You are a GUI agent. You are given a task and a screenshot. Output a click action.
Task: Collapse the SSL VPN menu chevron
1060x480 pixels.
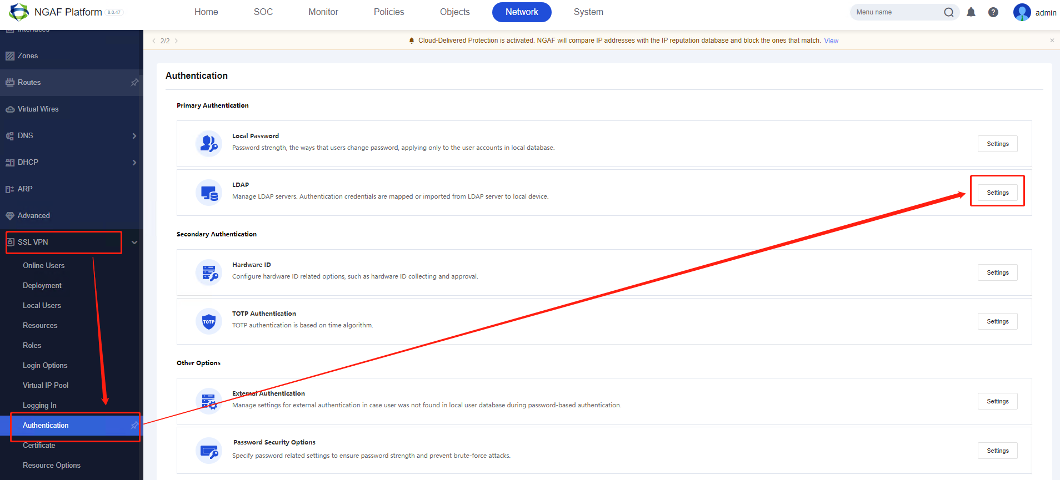point(134,242)
